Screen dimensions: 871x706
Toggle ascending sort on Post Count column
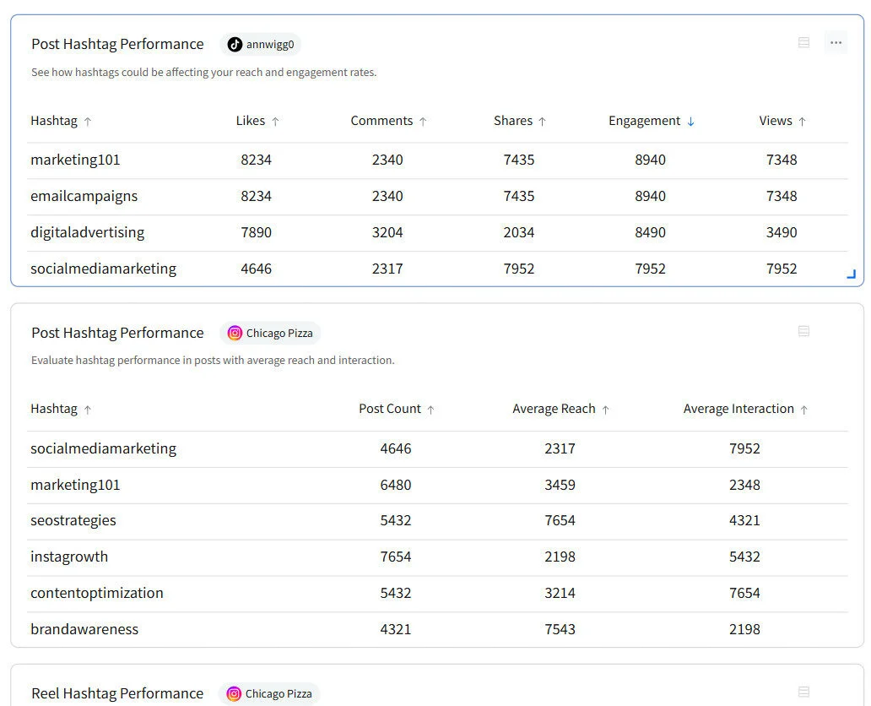coord(430,408)
